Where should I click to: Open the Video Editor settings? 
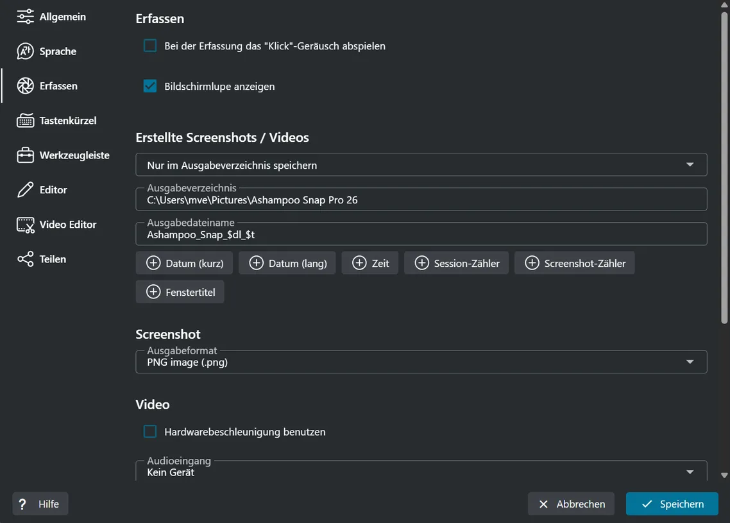68,225
